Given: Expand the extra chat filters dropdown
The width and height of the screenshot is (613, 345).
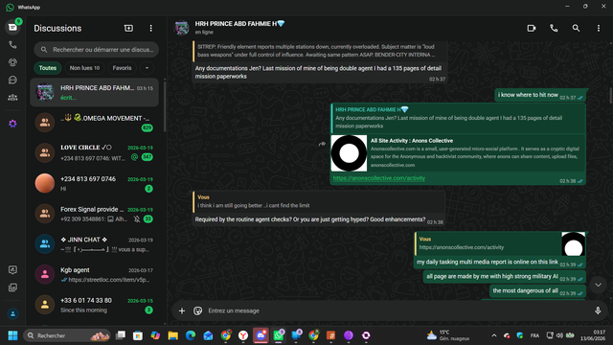Looking at the screenshot, I should [147, 68].
